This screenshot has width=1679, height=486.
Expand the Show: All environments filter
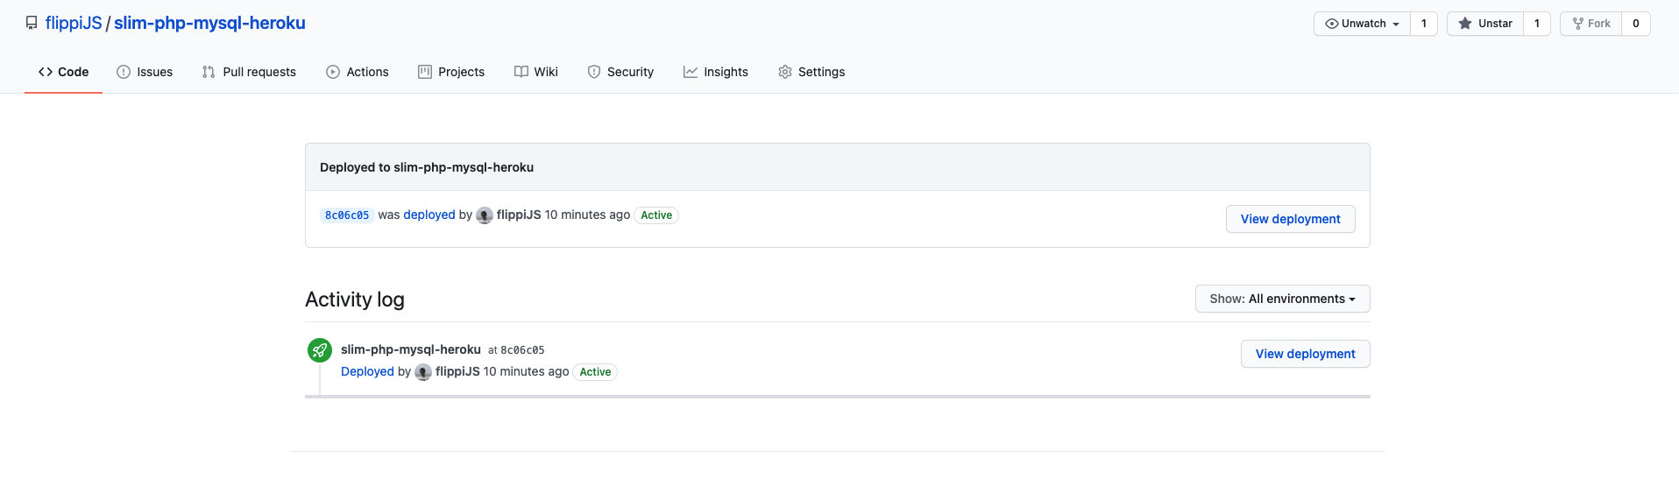click(x=1282, y=299)
